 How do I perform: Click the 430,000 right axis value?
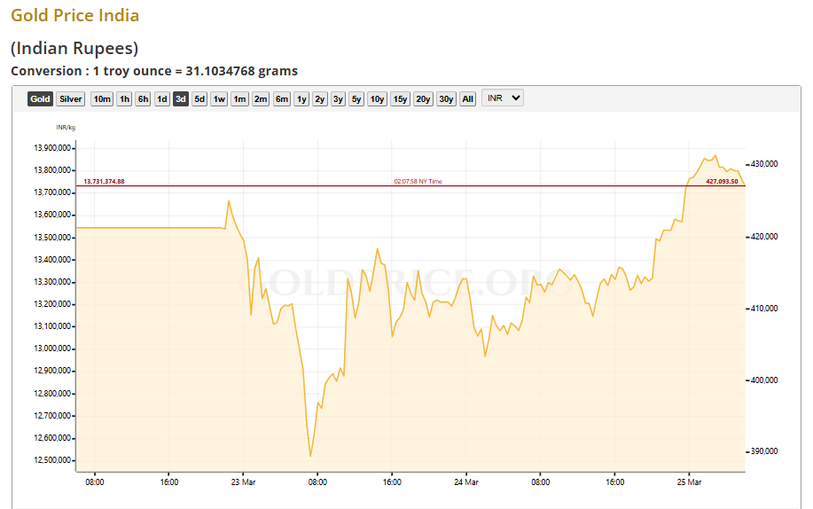(764, 163)
